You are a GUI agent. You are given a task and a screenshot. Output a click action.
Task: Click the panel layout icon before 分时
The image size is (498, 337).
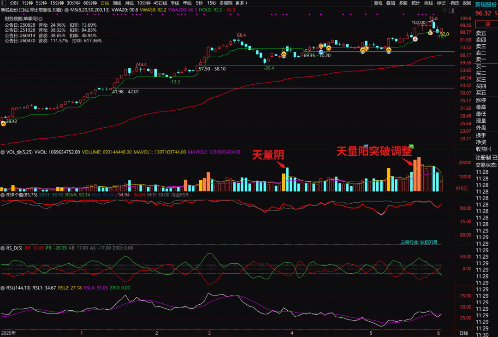[4, 3]
